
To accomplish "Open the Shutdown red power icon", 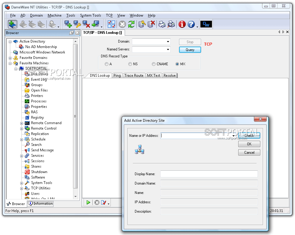I will [27, 172].
